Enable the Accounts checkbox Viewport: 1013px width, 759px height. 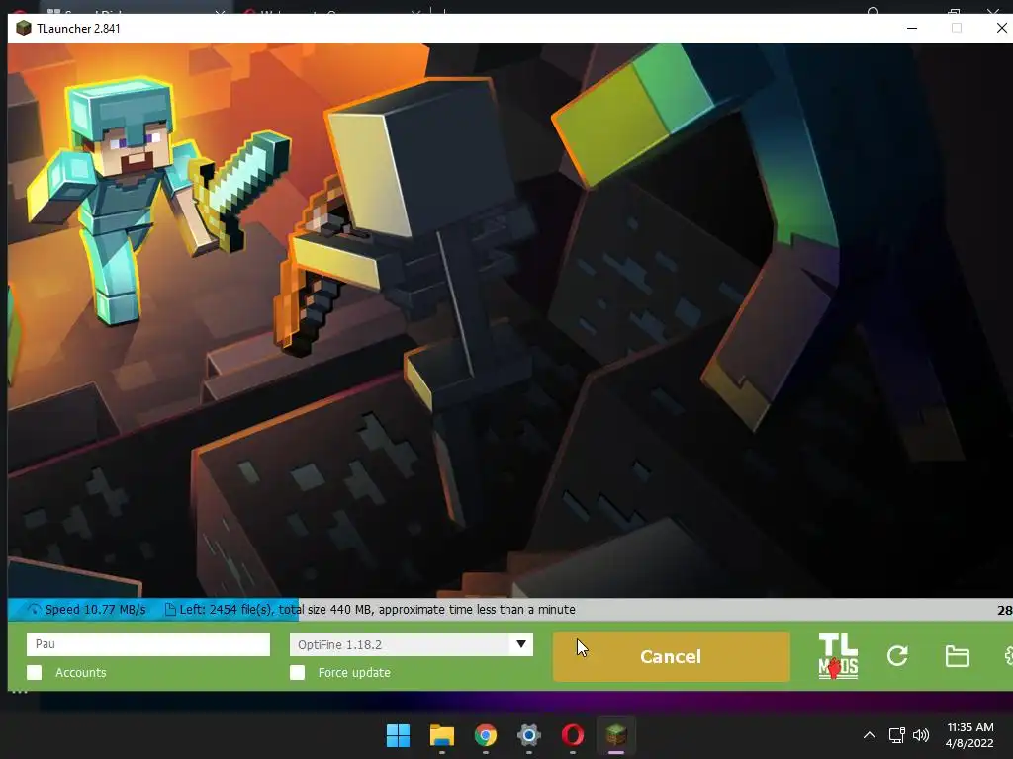[35, 672]
